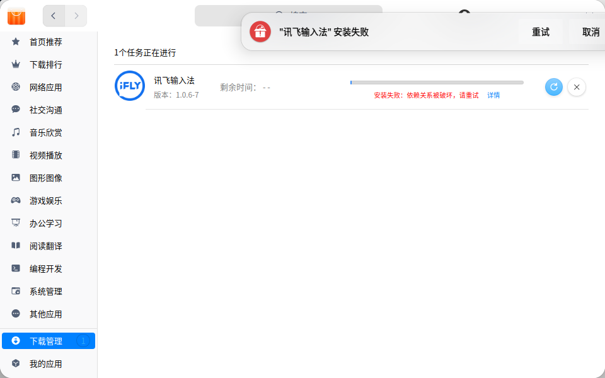Click the "讯飞输入法" 安装失败 notification message

coord(324,32)
